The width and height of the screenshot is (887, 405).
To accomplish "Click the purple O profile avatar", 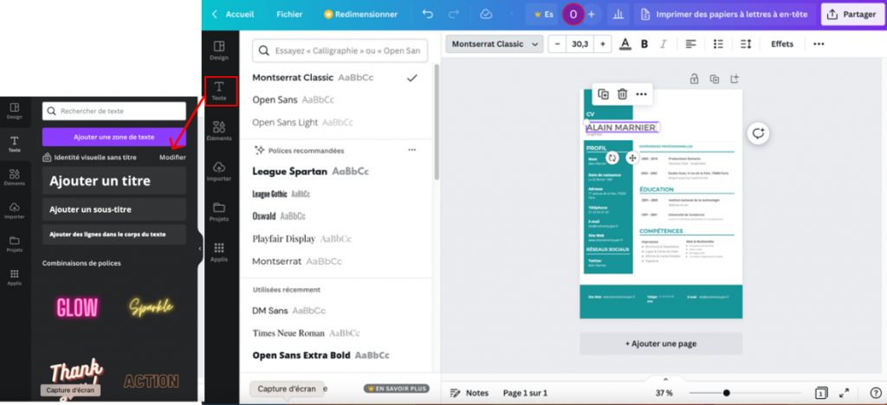I will [x=573, y=14].
